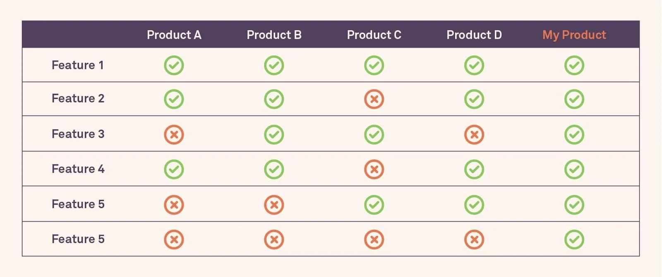Click Product C's Feature 3 checkmark
The width and height of the screenshot is (662, 277).
[374, 135]
